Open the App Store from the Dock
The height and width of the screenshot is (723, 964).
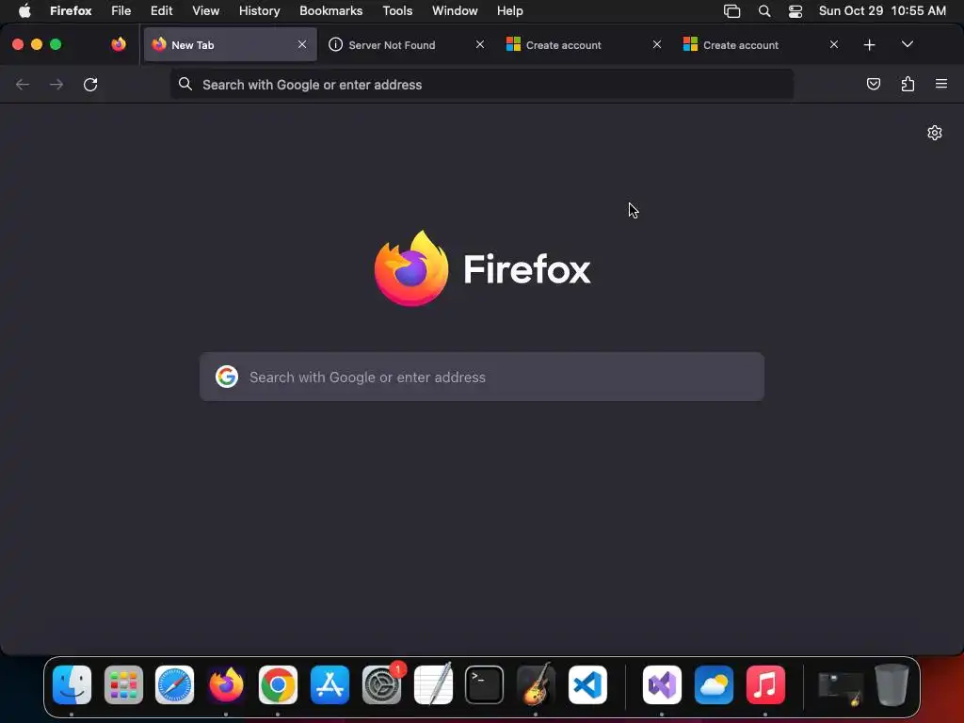[x=330, y=685]
